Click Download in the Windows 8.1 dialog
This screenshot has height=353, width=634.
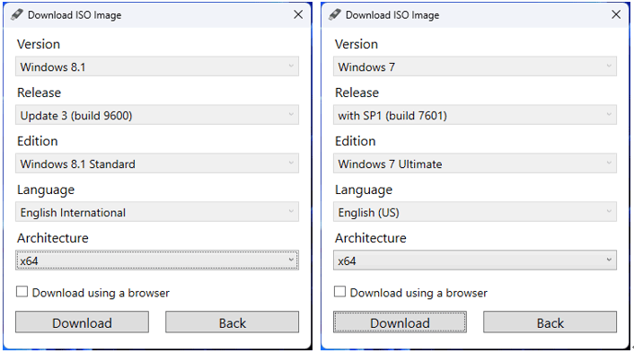(82, 322)
